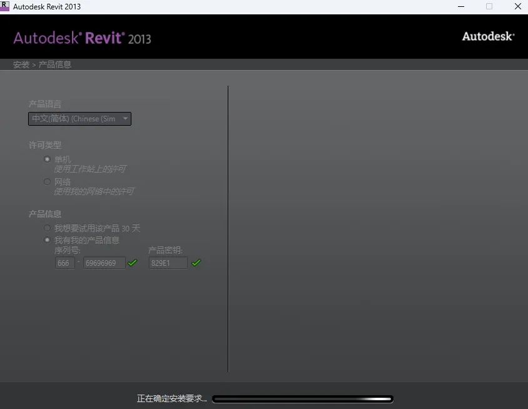Click the 使用工作站上的许可 description
Screen dimensions: 528x409
coord(90,169)
